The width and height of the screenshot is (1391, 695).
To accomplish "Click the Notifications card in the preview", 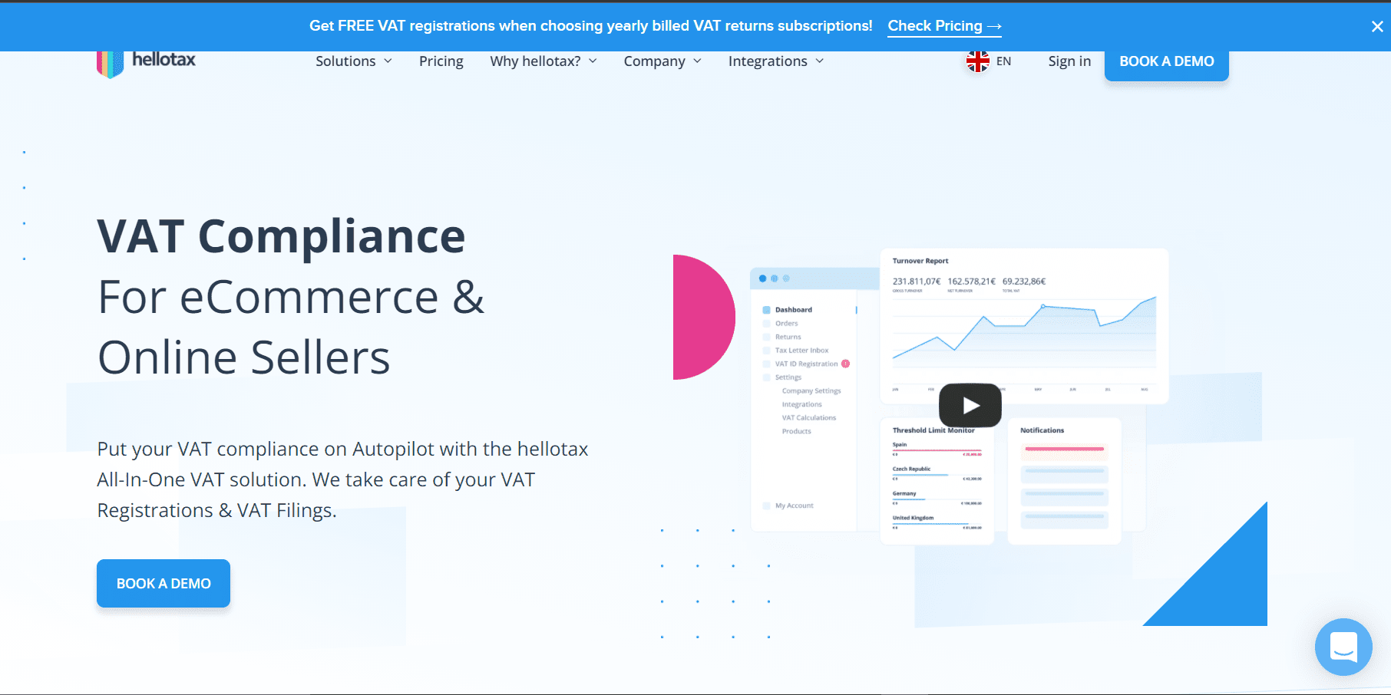I will [x=1064, y=481].
